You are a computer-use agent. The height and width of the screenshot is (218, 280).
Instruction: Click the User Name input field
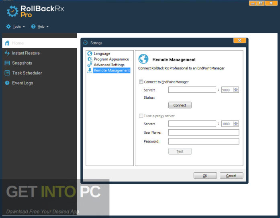tap(204, 132)
